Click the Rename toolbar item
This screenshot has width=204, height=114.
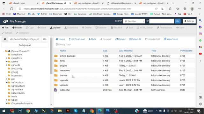pyautogui.click(x=116, y=28)
